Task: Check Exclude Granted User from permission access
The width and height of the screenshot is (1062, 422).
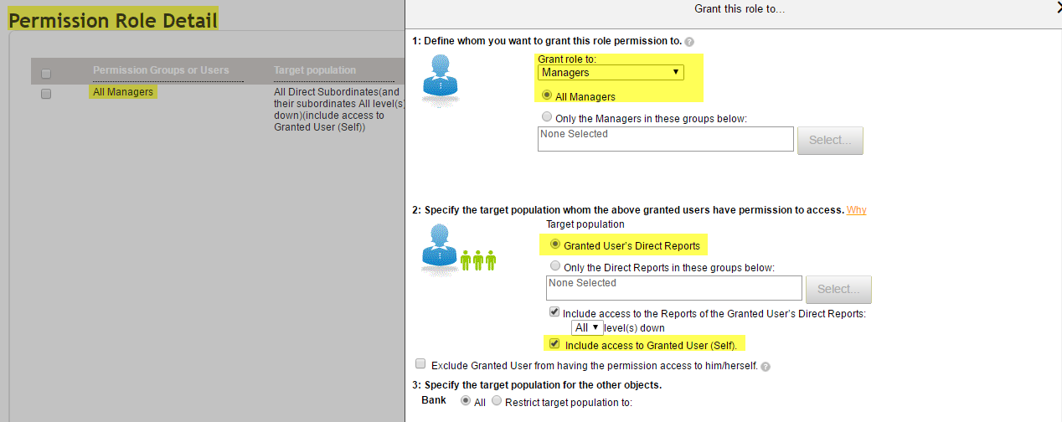Action: (x=420, y=364)
